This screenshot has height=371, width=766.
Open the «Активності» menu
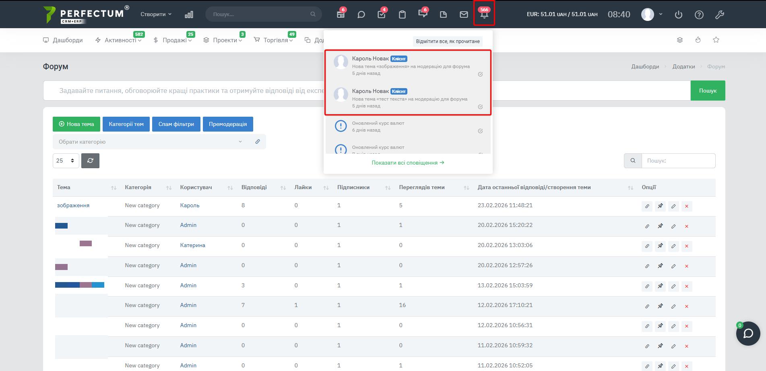(120, 40)
